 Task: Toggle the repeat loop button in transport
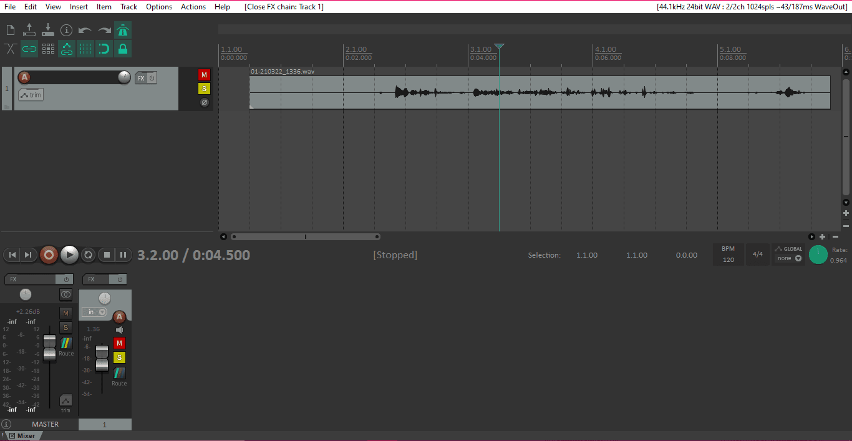(x=88, y=254)
